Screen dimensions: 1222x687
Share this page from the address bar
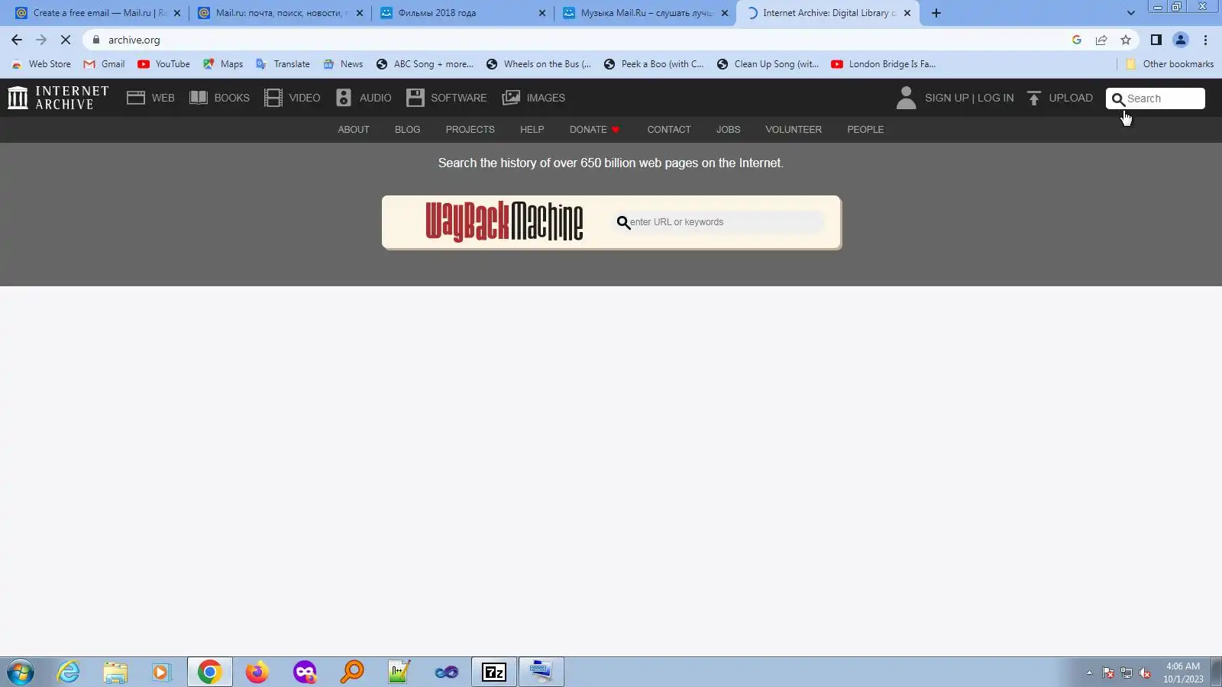tap(1101, 40)
